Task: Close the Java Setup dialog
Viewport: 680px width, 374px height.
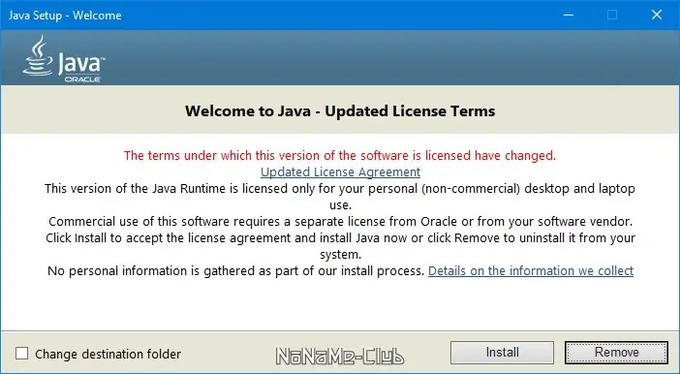Action: click(657, 15)
